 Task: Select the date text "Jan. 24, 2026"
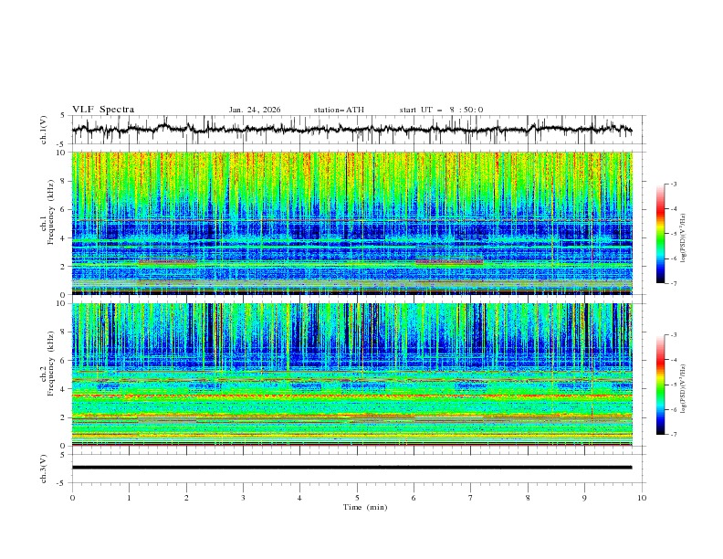255,110
